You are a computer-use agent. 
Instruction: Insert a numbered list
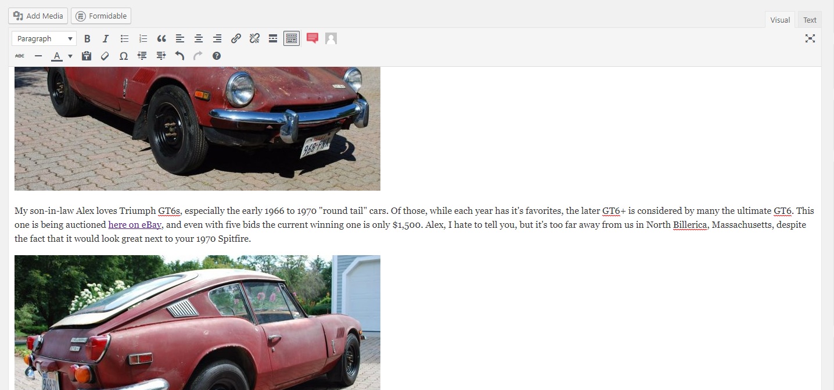point(143,39)
